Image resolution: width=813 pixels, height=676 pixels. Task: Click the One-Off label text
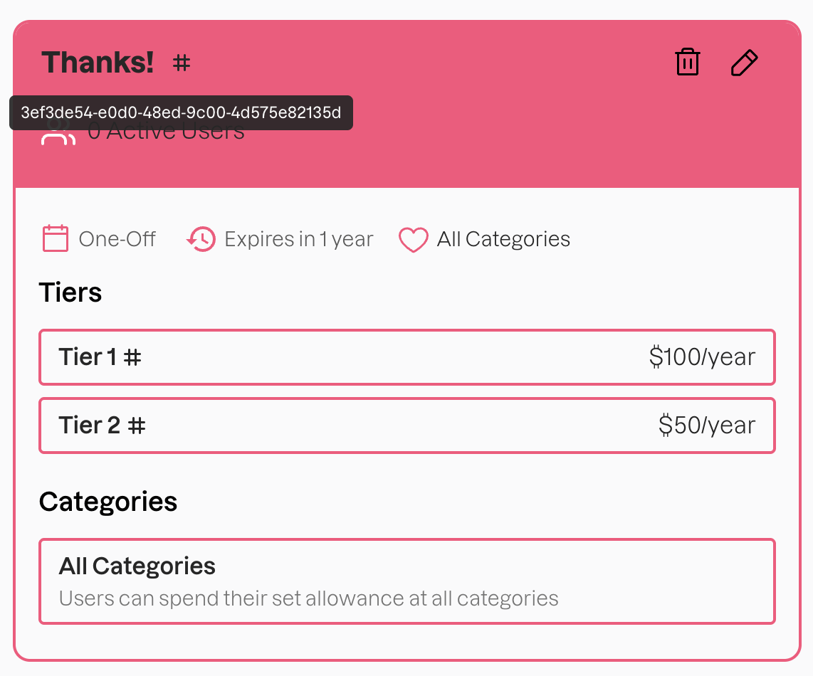(x=117, y=239)
